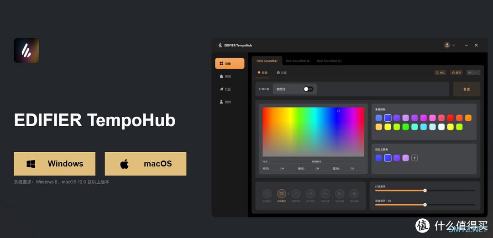Click the star rating button
Screen dimensions: 493x238
456,72
